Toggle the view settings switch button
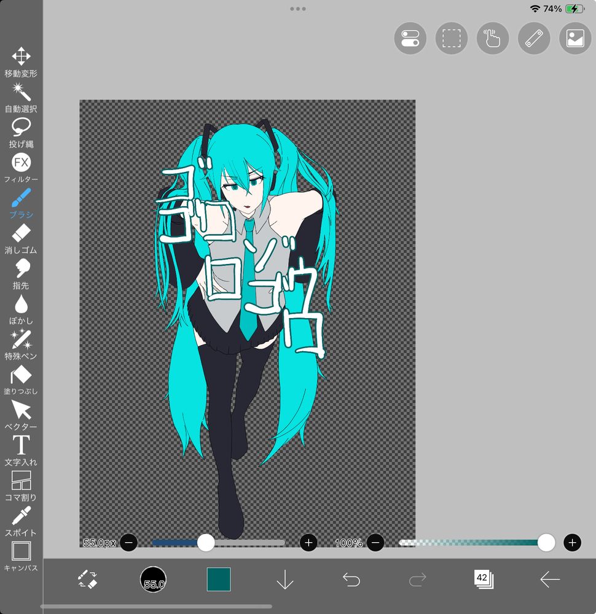Screen dimensions: 596x614 (410, 38)
